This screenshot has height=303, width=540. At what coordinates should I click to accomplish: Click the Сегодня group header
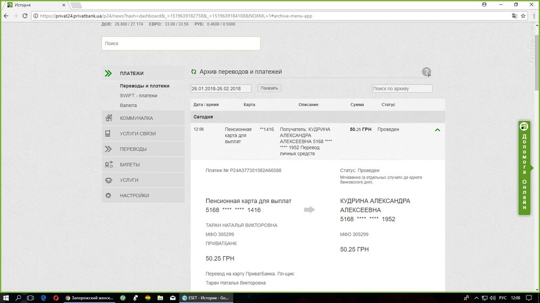tap(318, 117)
